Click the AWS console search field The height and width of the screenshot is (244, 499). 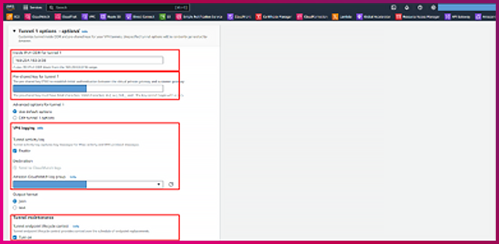pos(113,8)
